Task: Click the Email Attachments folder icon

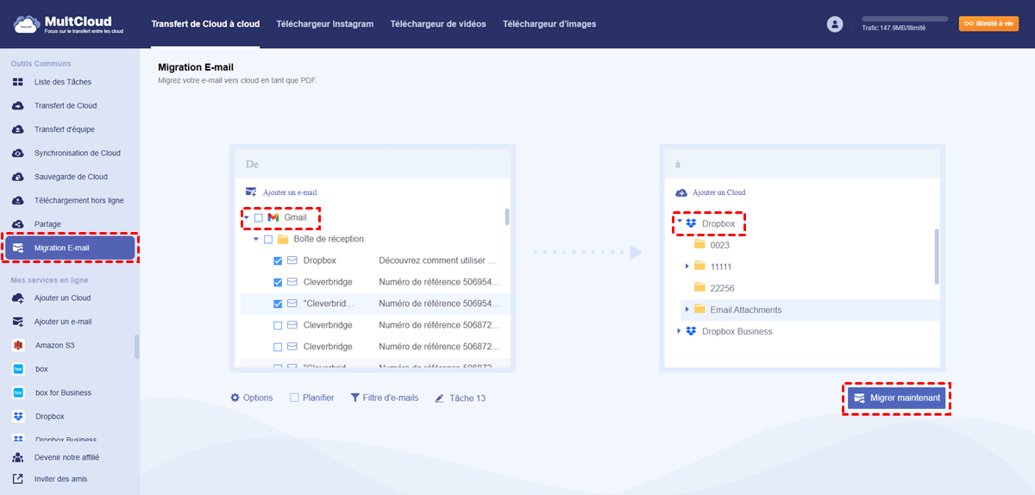Action: pyautogui.click(x=699, y=310)
